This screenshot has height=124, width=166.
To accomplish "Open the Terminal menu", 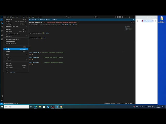I will pyautogui.click(x=28, y=17).
